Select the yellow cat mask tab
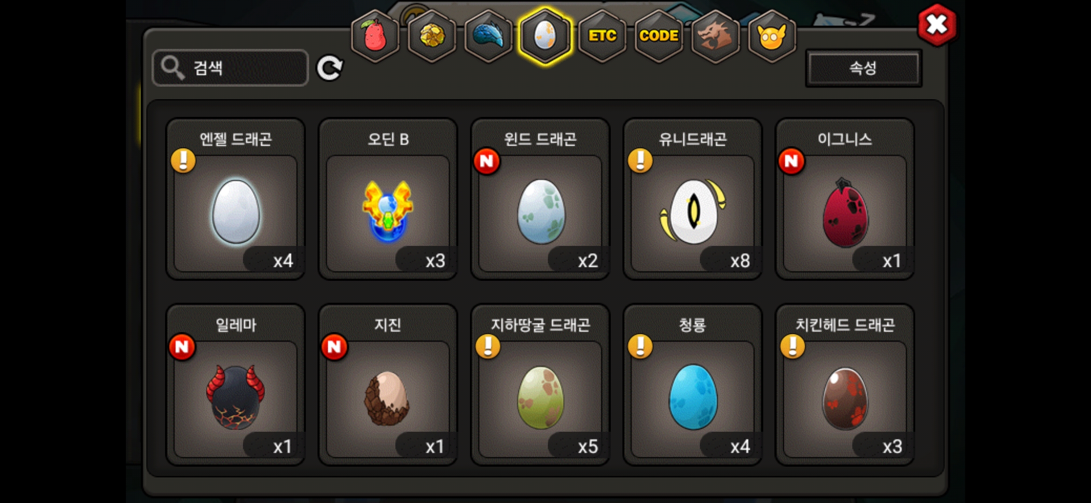This screenshot has width=1091, height=503. [772, 36]
